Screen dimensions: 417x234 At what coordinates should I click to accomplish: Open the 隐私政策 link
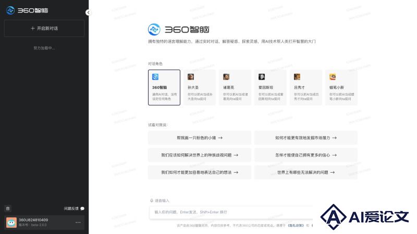[296, 226]
